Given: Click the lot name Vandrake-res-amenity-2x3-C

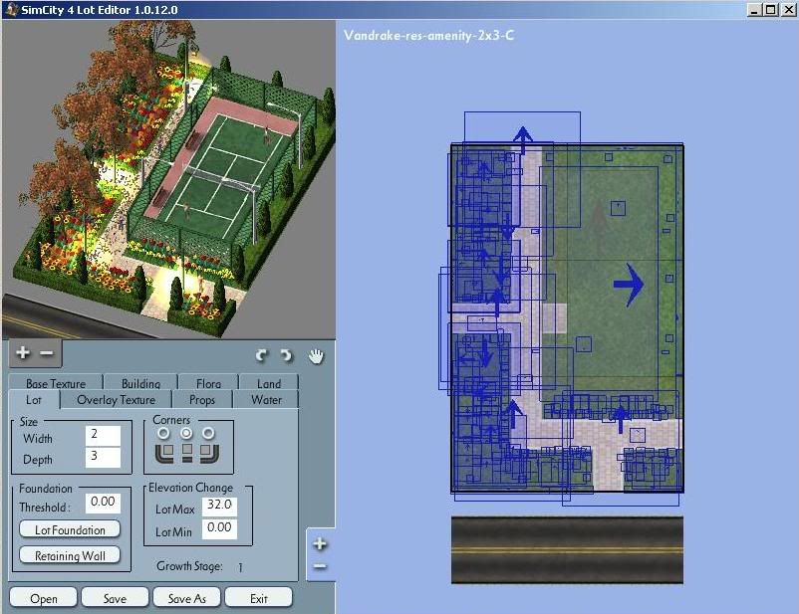Looking at the screenshot, I should [x=428, y=35].
